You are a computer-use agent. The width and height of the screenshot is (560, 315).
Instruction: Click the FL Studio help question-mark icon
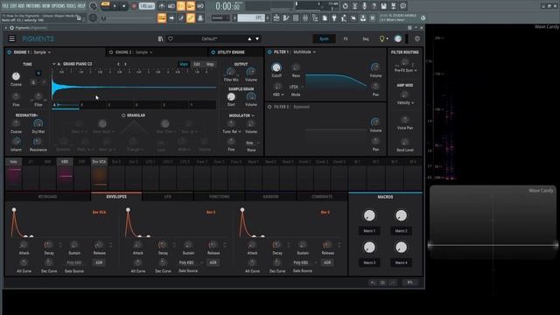pyautogui.click(x=374, y=6)
